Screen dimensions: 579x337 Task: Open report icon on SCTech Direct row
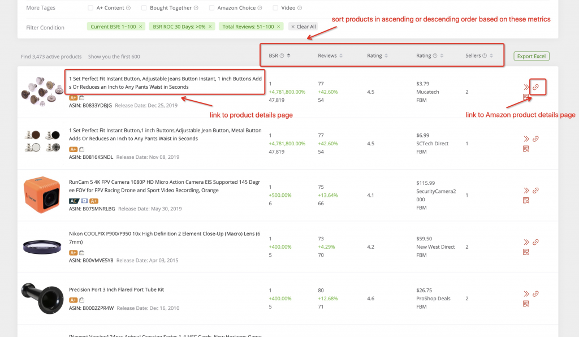pyautogui.click(x=526, y=149)
